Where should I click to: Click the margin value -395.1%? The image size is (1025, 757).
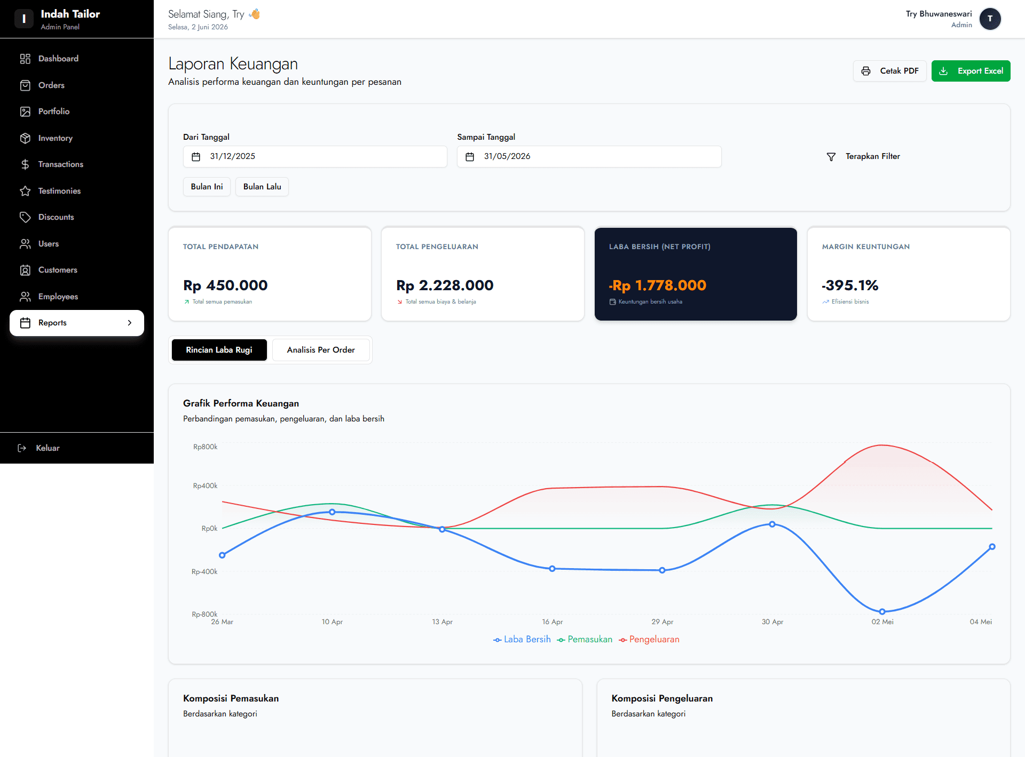click(850, 285)
